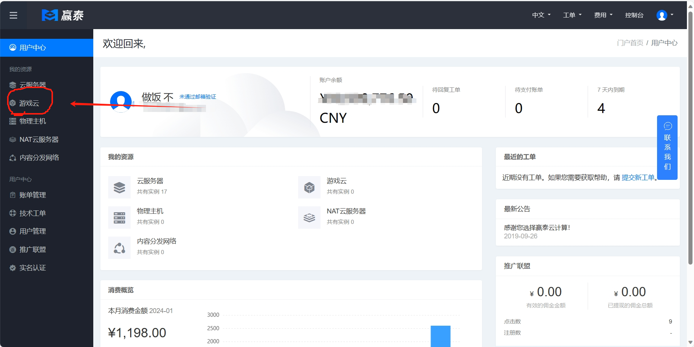
Task: Click the NAT云服务器 icon tile in 我的资源
Action: pos(309,218)
